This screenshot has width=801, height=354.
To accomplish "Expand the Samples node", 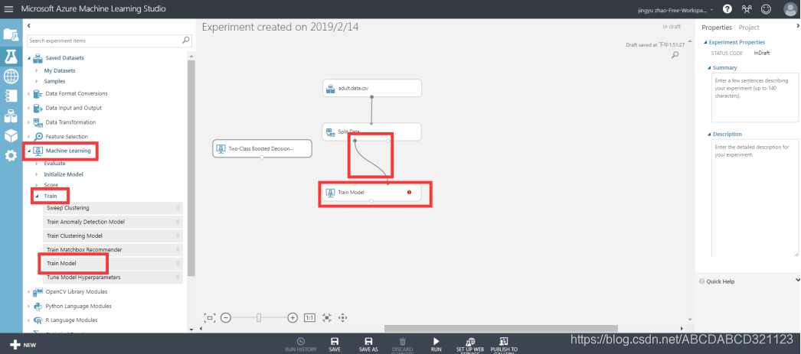I will tap(37, 81).
